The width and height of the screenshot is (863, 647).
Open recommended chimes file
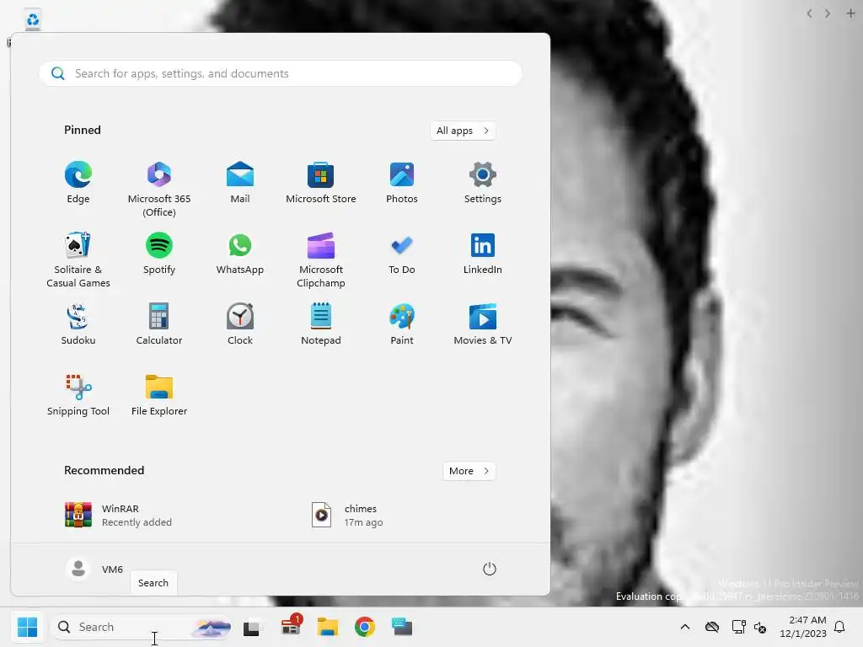pyautogui.click(x=348, y=515)
